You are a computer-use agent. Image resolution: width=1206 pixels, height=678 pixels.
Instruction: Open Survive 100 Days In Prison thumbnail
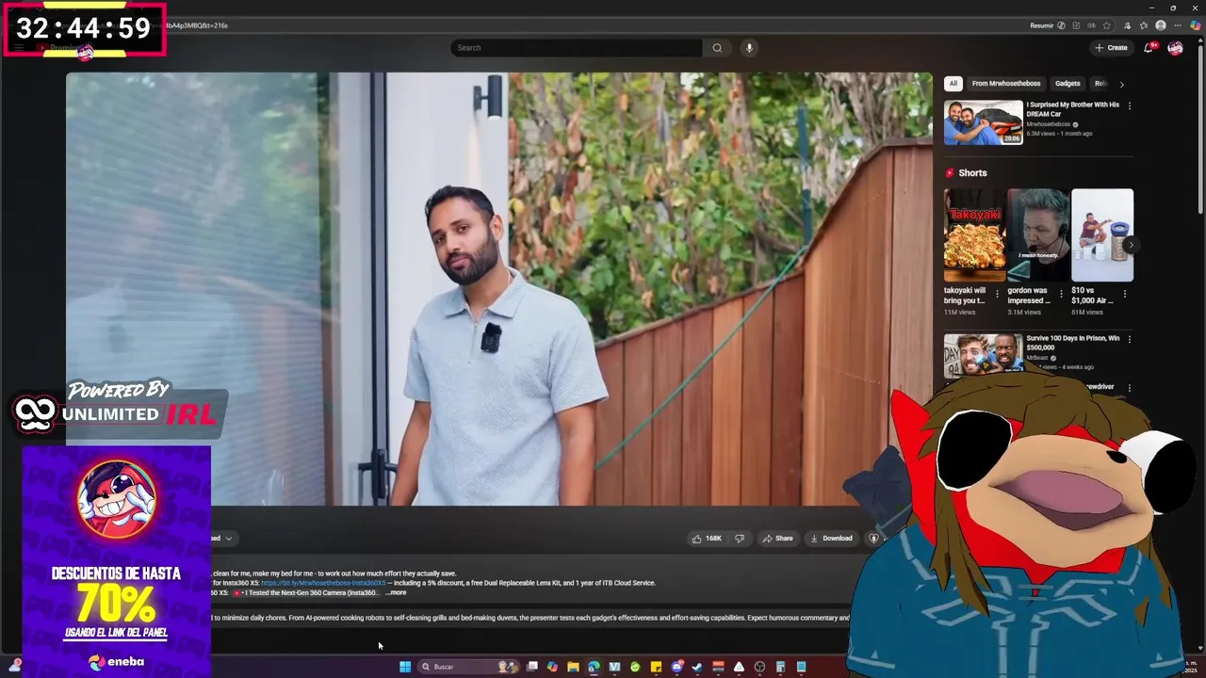pos(984,355)
